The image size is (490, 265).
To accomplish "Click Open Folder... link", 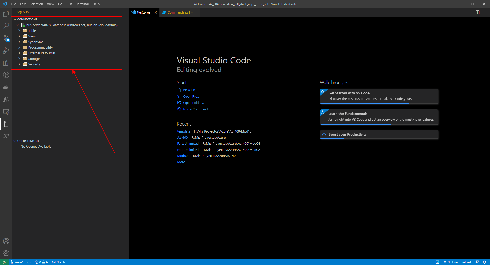I will pos(193,103).
